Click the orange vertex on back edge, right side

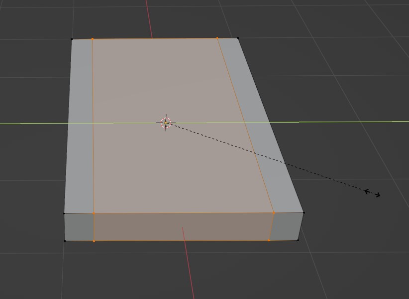[217, 38]
